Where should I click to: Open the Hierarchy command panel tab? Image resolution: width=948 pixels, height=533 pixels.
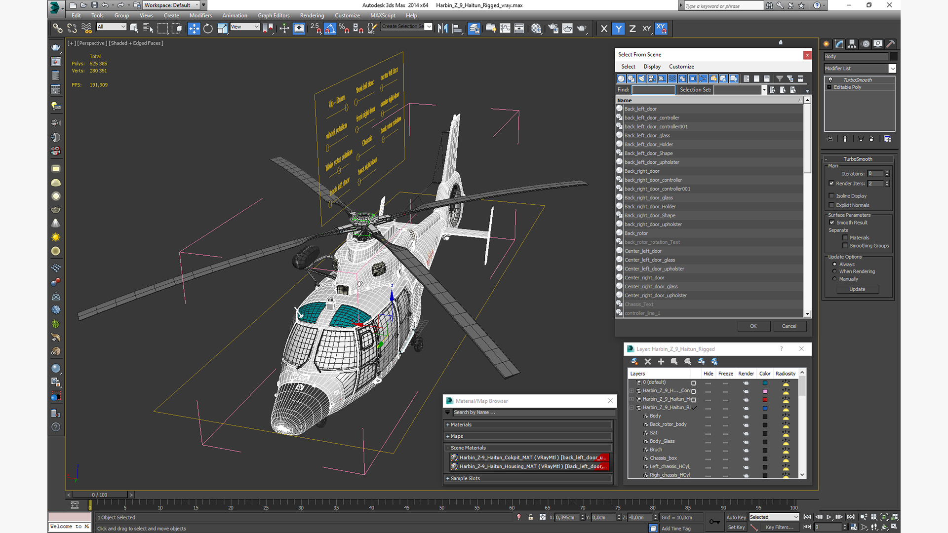pyautogui.click(x=852, y=44)
